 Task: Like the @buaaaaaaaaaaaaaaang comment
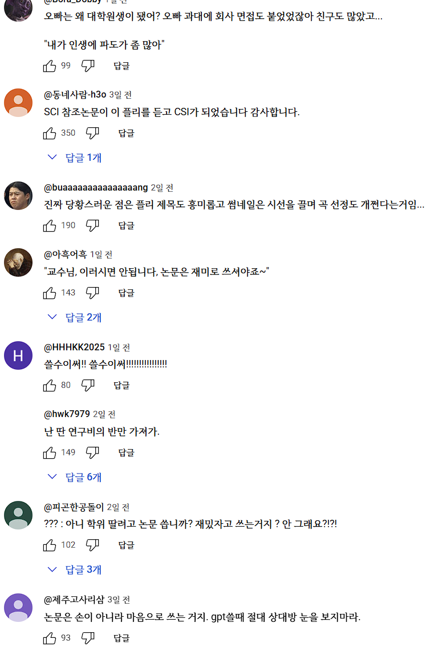[50, 225]
